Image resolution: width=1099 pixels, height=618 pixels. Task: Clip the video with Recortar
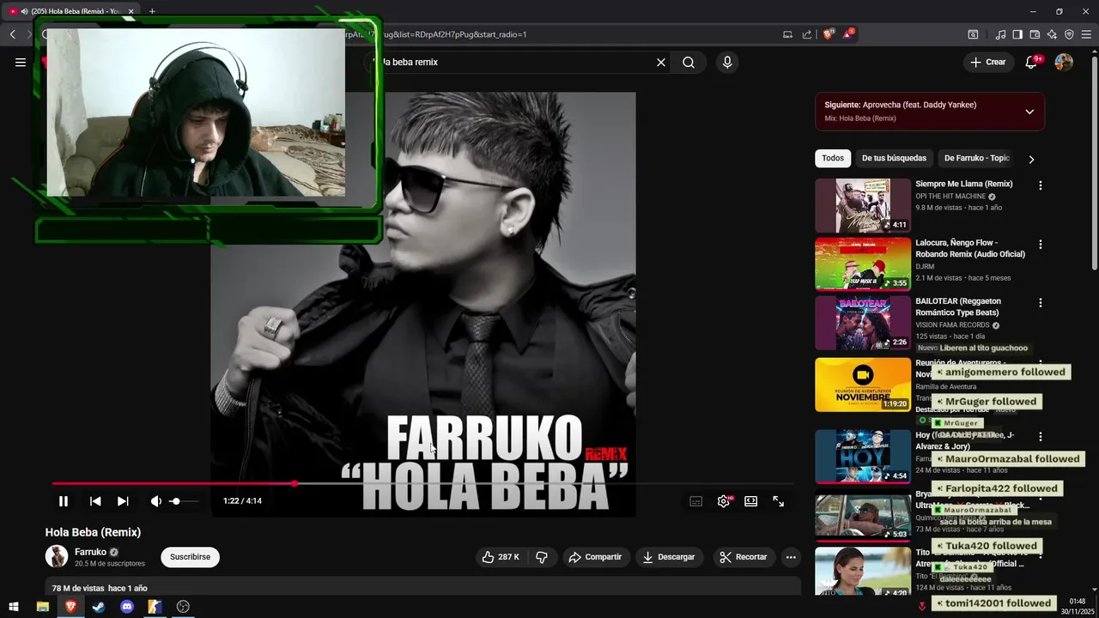(x=744, y=557)
